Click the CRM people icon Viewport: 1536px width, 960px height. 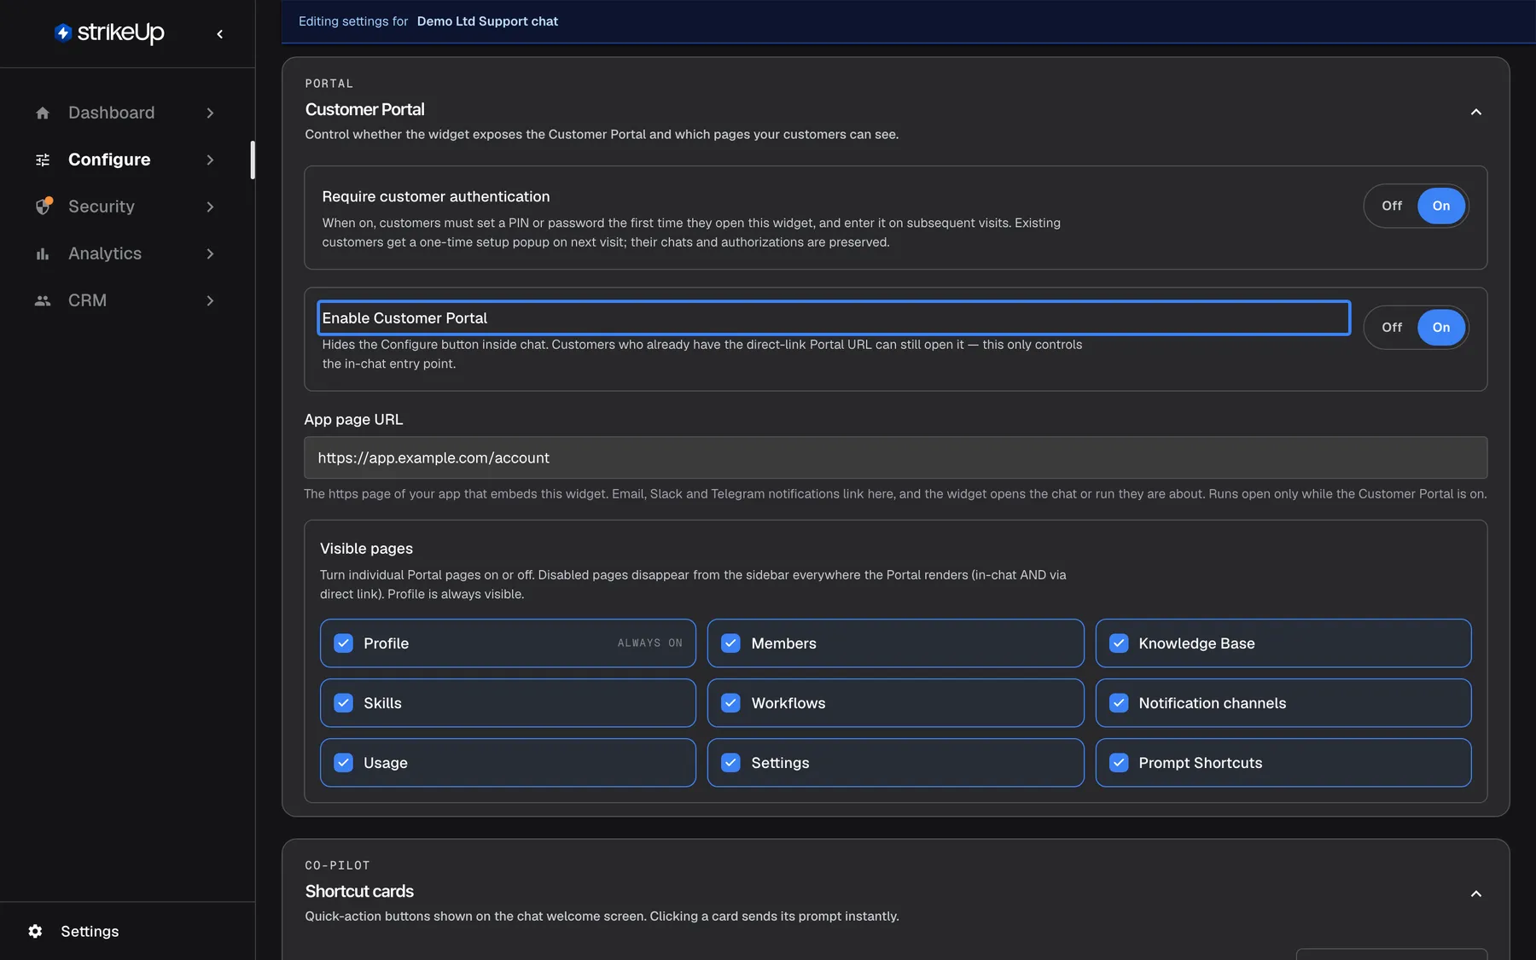pyautogui.click(x=43, y=300)
